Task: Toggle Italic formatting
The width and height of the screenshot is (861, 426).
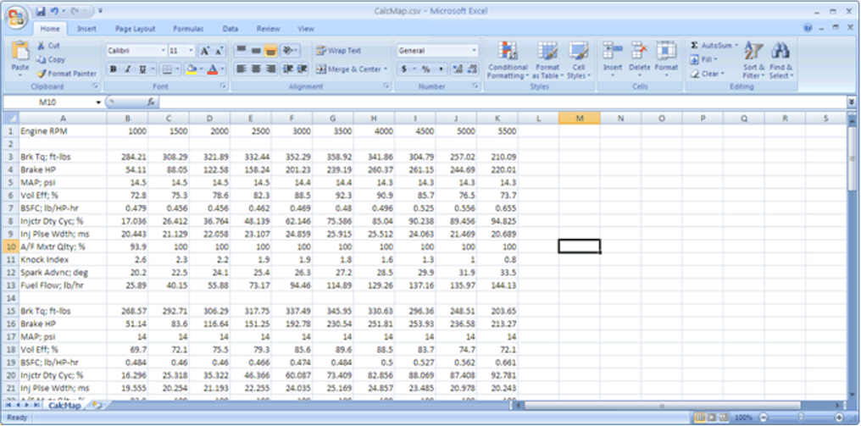Action: (x=127, y=69)
